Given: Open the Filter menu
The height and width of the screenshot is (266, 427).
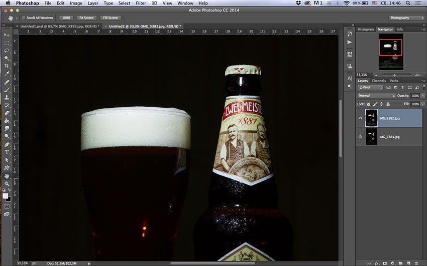Looking at the screenshot, I should click(x=141, y=4).
